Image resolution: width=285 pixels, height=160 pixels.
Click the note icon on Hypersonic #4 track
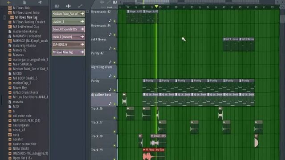tap(110, 34)
